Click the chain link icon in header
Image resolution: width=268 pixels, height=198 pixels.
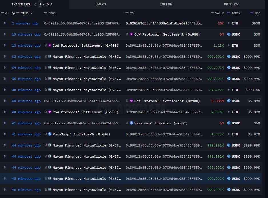coord(7,13)
